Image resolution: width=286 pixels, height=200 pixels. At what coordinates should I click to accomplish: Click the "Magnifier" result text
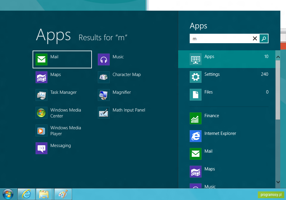tap(122, 92)
